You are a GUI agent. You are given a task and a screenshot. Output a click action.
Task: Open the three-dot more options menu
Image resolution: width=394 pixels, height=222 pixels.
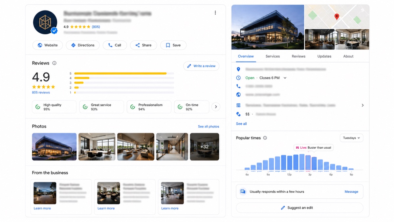tap(215, 13)
